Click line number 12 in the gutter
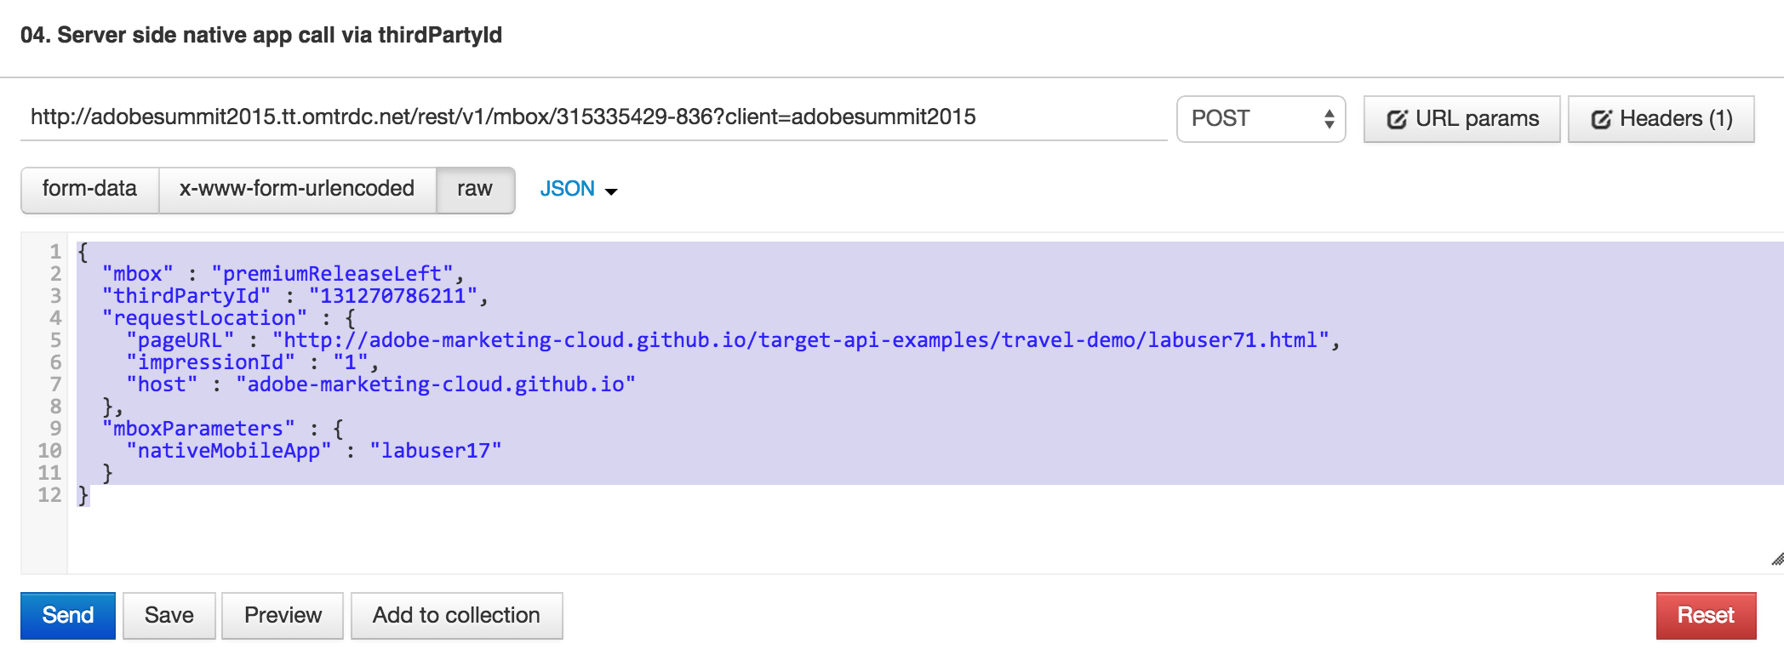 [49, 495]
